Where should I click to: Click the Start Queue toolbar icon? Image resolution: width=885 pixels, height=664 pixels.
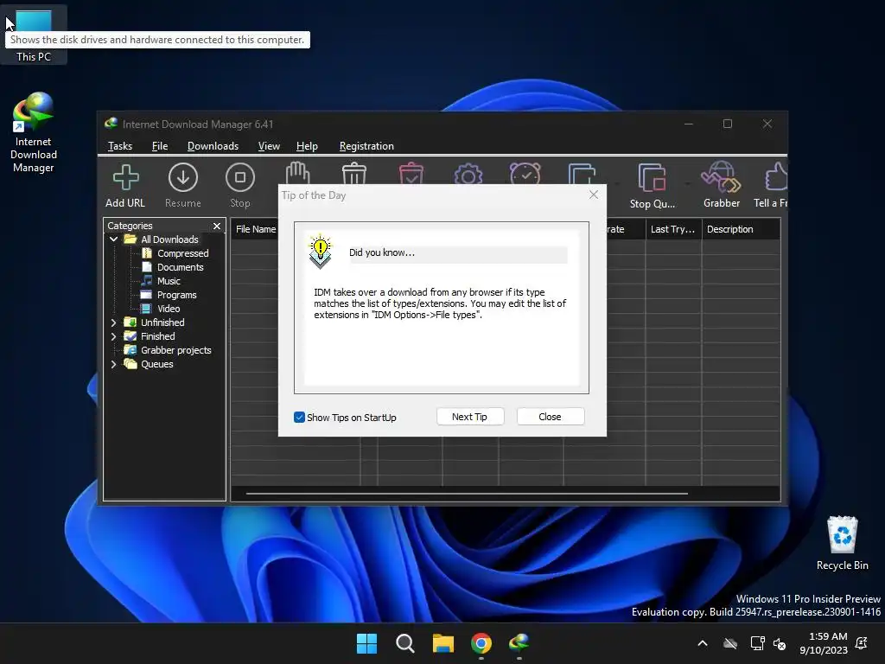click(582, 173)
